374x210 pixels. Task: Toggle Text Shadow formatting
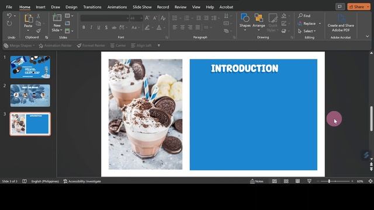[106, 27]
